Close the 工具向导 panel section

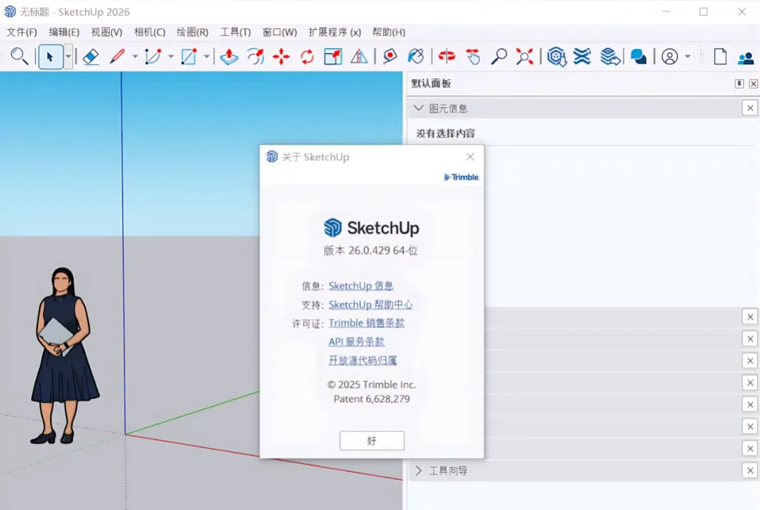[x=750, y=471]
